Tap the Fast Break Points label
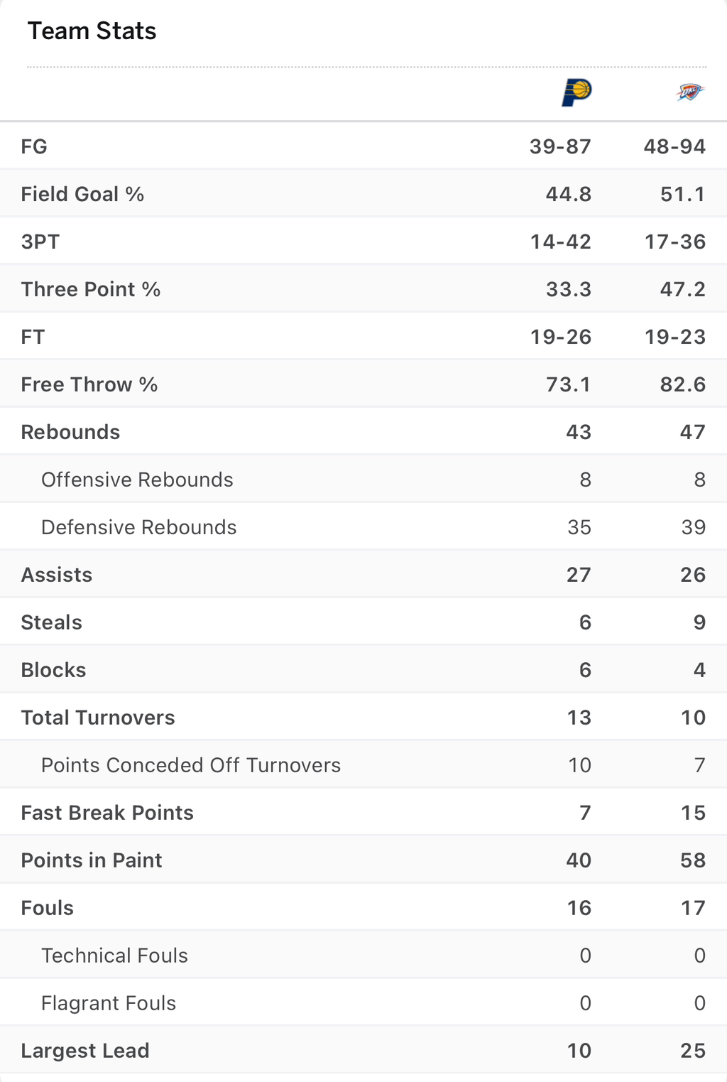The image size is (727, 1082). coord(107,813)
